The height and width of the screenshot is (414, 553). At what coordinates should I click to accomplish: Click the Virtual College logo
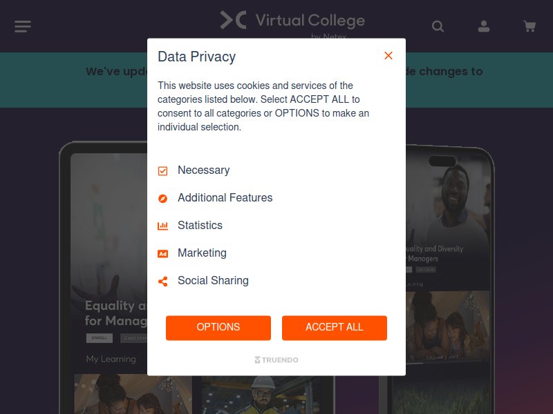click(292, 23)
